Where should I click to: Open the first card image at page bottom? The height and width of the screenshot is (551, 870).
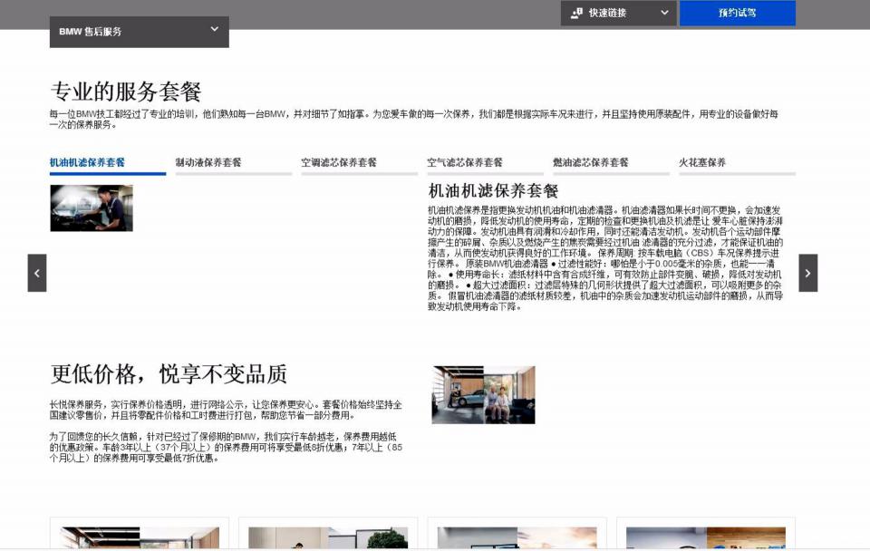coord(140,537)
